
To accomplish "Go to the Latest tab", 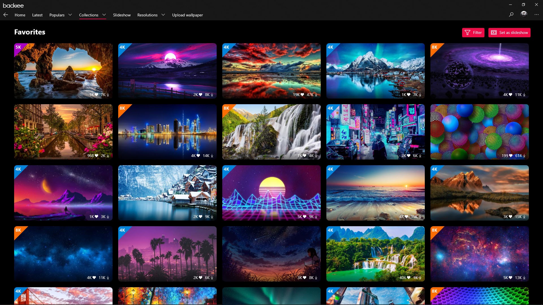I will tap(37, 15).
